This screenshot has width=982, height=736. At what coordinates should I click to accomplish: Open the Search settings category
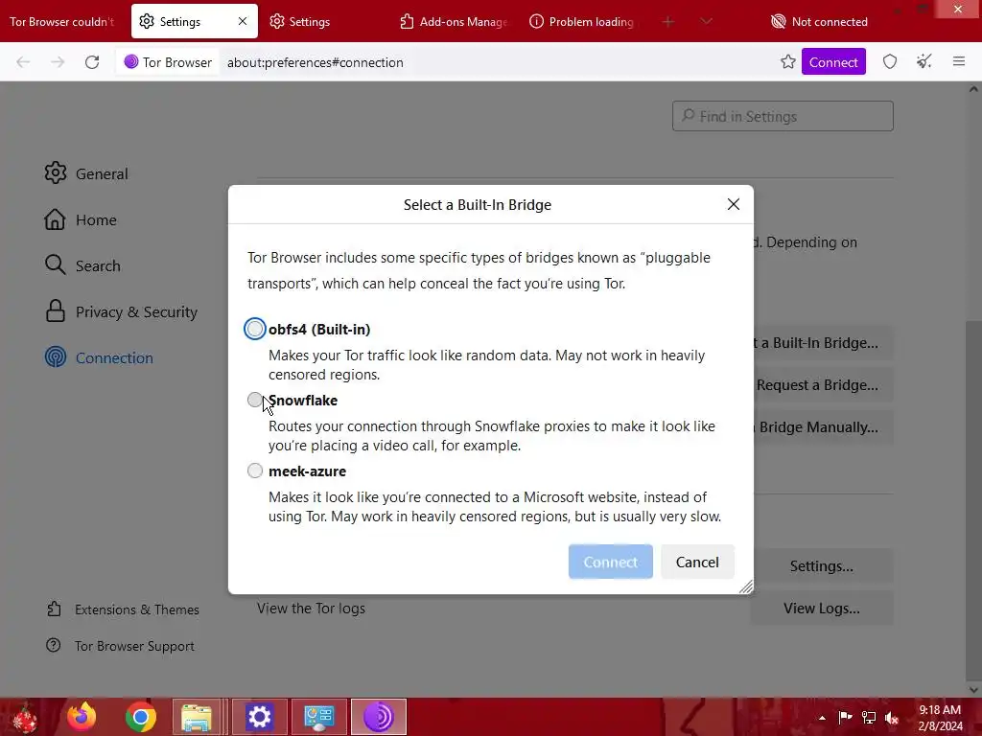pos(82,265)
